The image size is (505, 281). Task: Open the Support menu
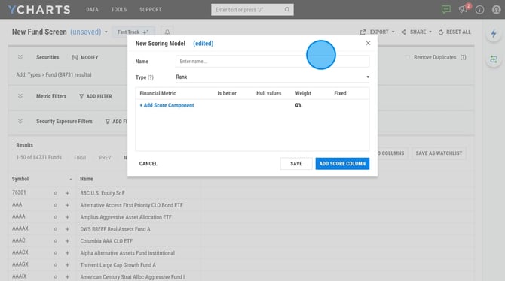pyautogui.click(x=151, y=9)
